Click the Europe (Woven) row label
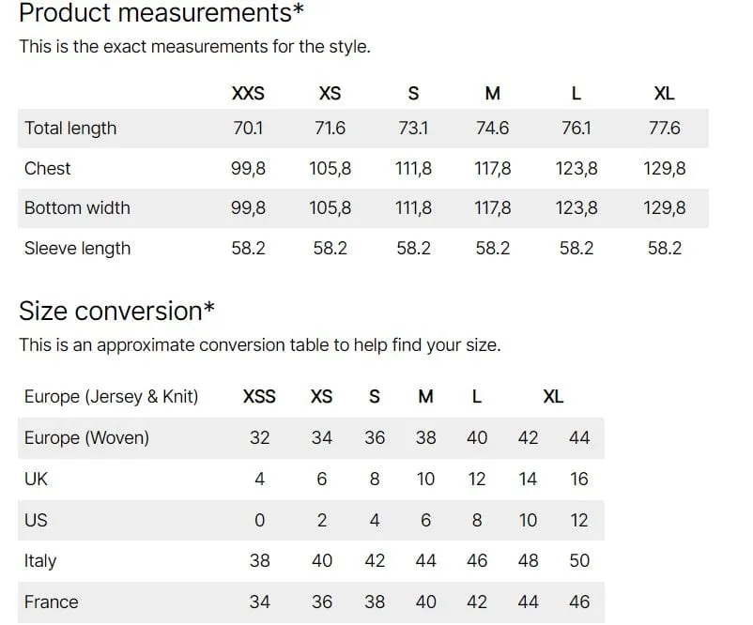The width and height of the screenshot is (753, 625). coord(87,438)
